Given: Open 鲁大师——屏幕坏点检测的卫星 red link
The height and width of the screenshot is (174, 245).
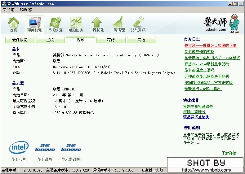Looking at the screenshot, I should [210, 46].
